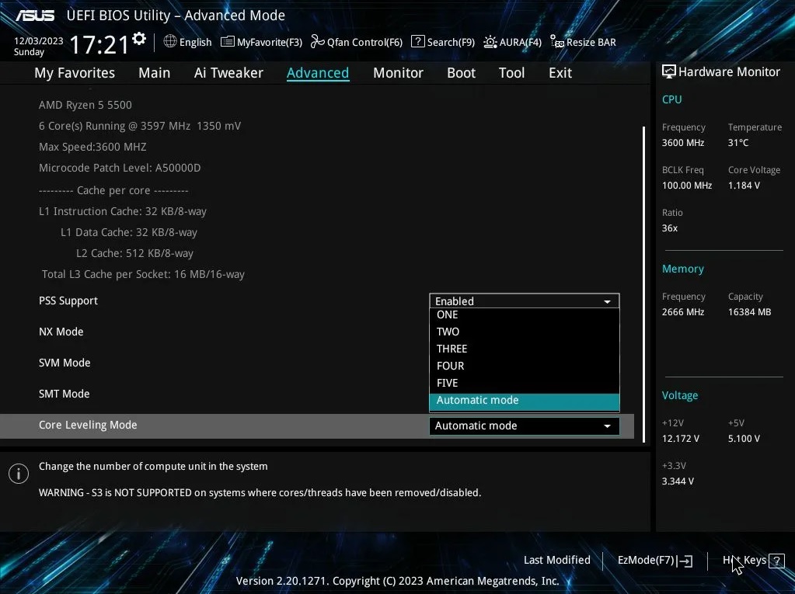Select the PSS Support setting row

68,300
